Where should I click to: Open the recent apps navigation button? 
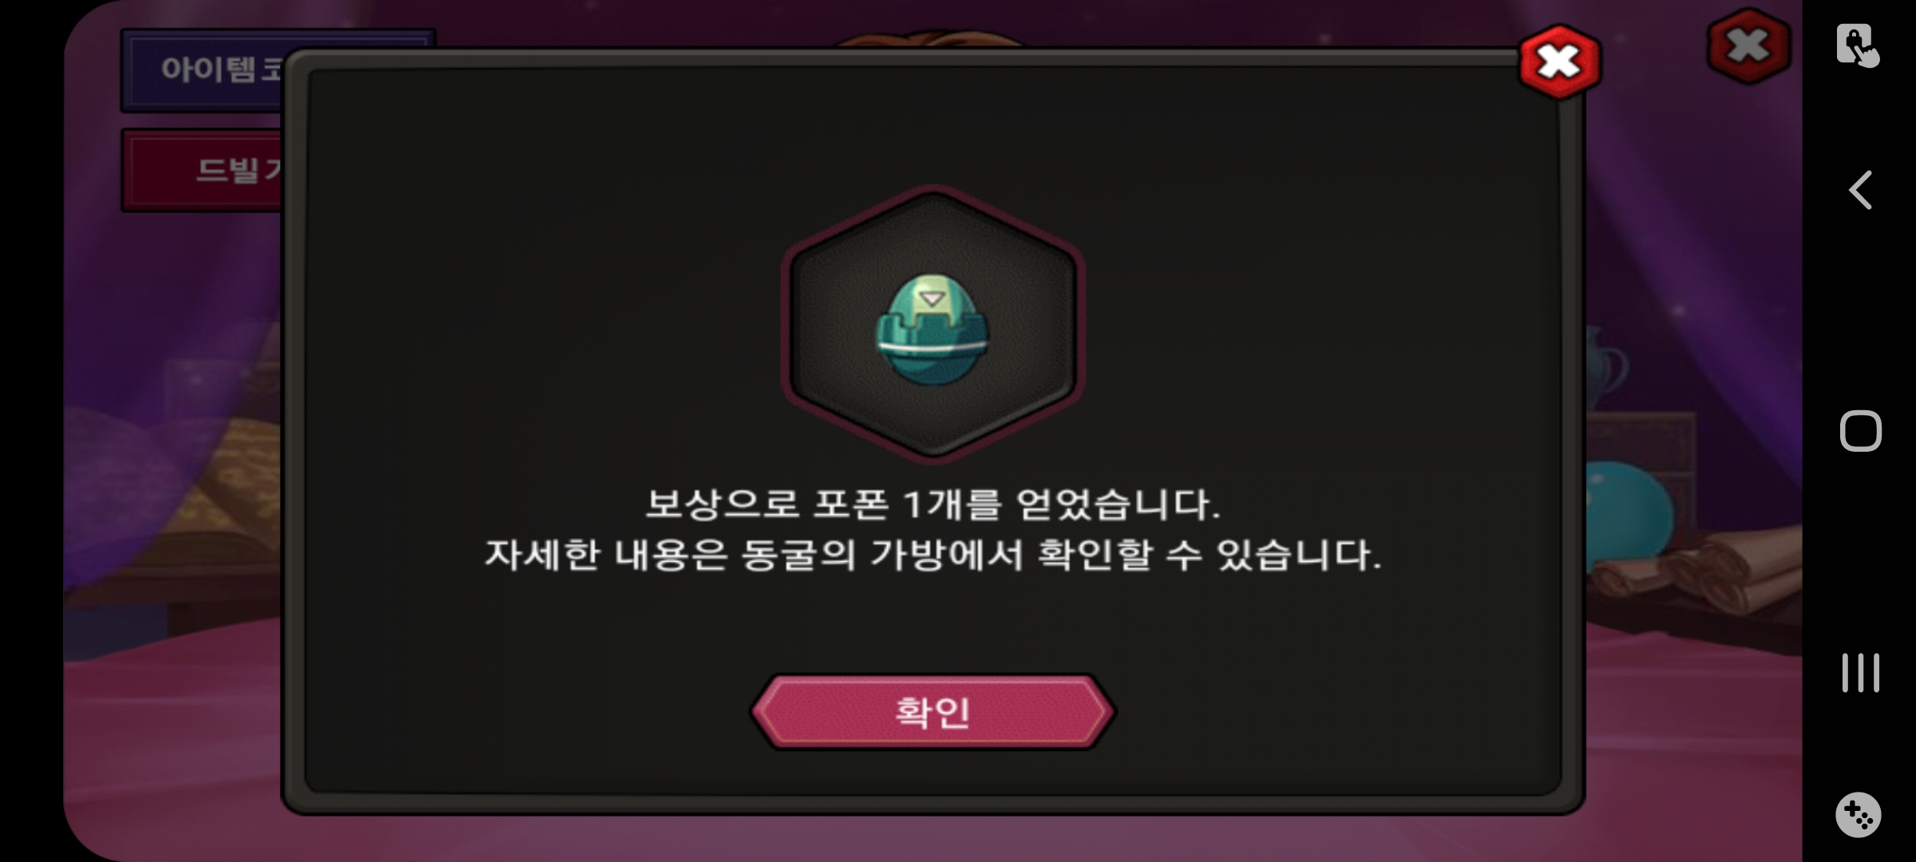point(1860,672)
